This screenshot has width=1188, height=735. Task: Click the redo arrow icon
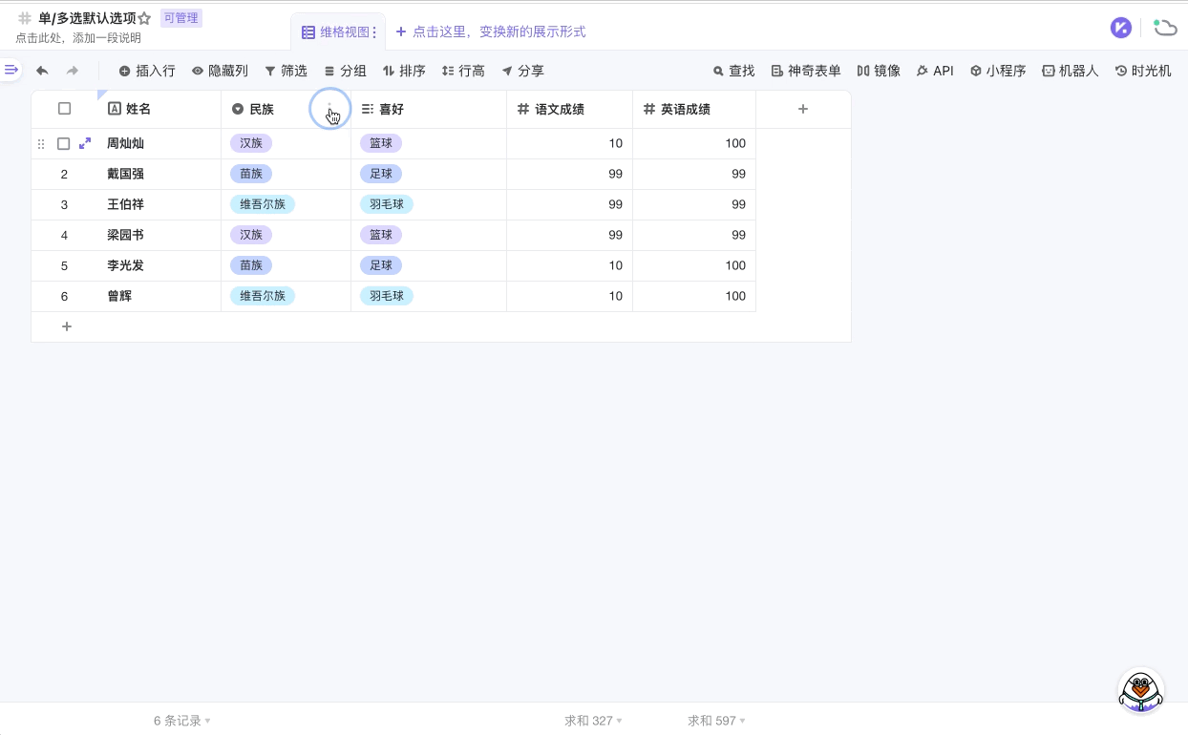(x=73, y=71)
